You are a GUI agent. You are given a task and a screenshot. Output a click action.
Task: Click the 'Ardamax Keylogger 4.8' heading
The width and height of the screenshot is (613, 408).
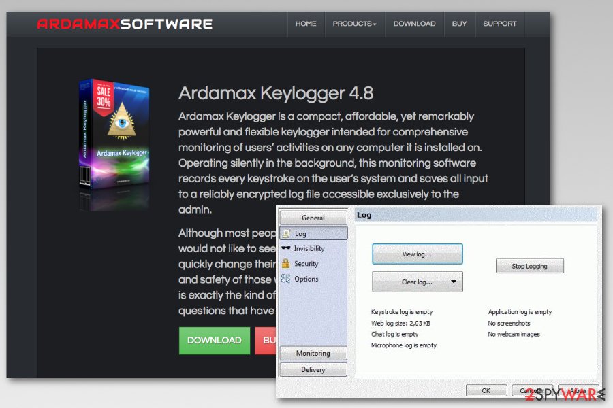click(x=276, y=94)
